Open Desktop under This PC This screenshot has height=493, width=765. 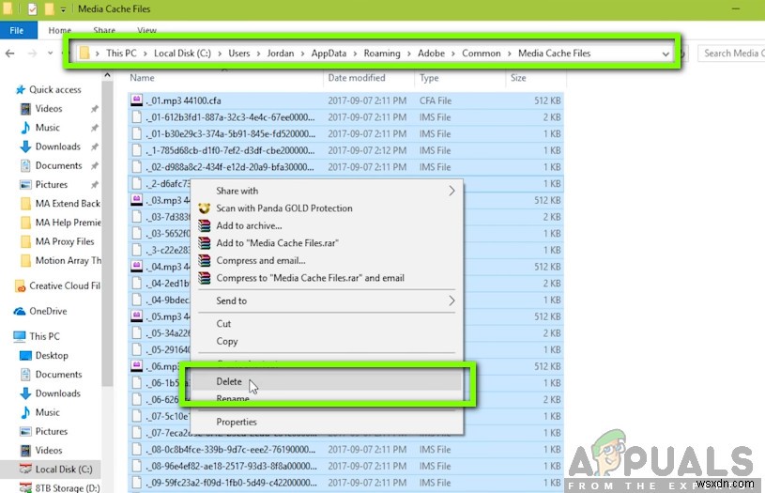point(52,356)
